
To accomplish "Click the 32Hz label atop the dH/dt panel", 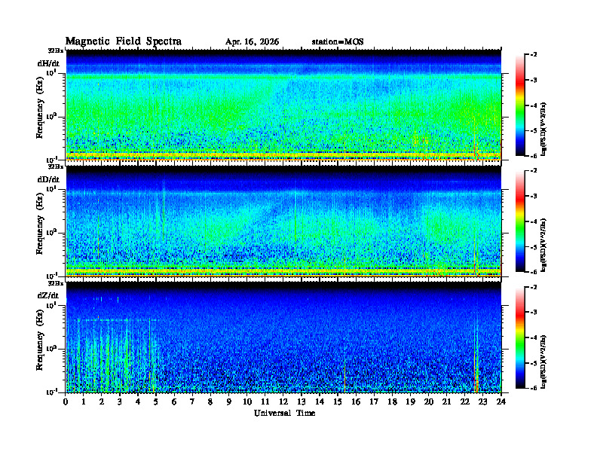I will tap(56, 50).
